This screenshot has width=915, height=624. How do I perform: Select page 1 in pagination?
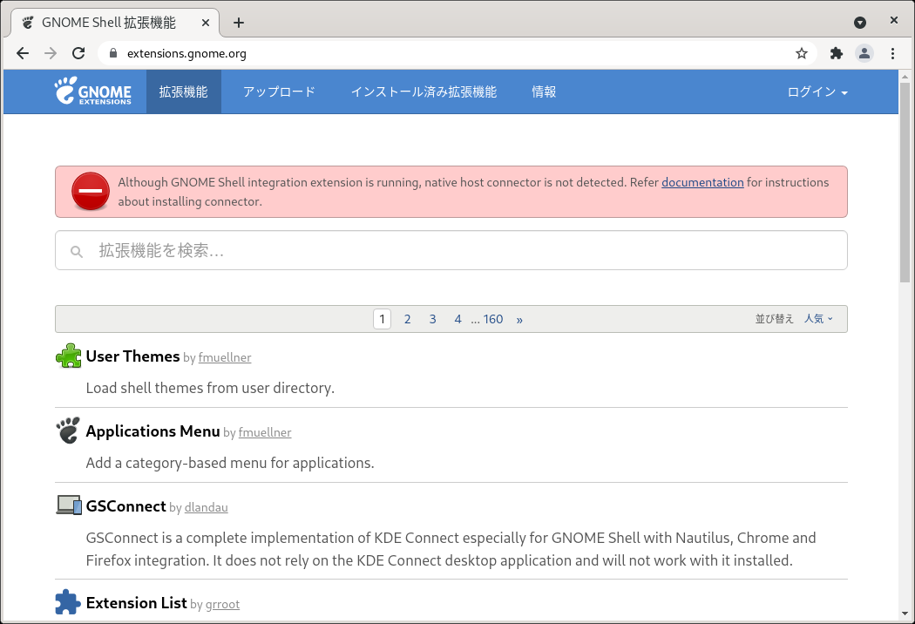coord(382,319)
